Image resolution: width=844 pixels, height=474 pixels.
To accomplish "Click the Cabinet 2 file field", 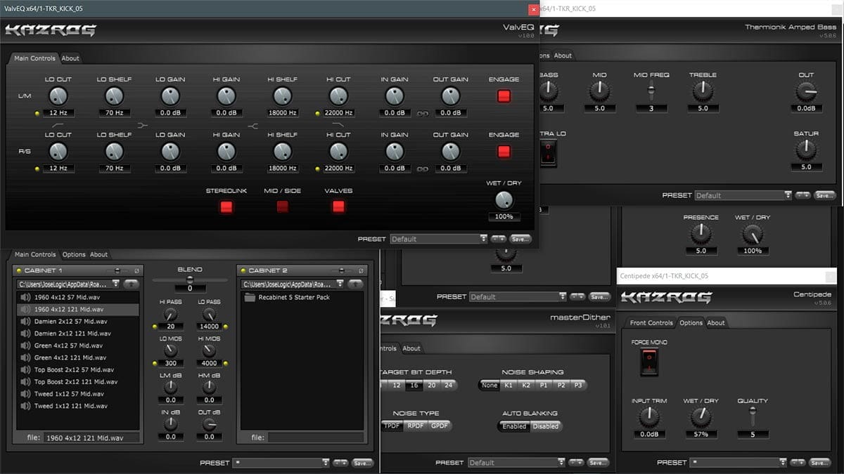I will 315,437.
